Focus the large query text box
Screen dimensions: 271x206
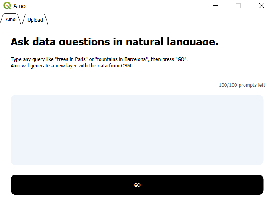click(137, 129)
